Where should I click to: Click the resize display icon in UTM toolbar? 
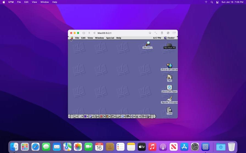(x=156, y=33)
